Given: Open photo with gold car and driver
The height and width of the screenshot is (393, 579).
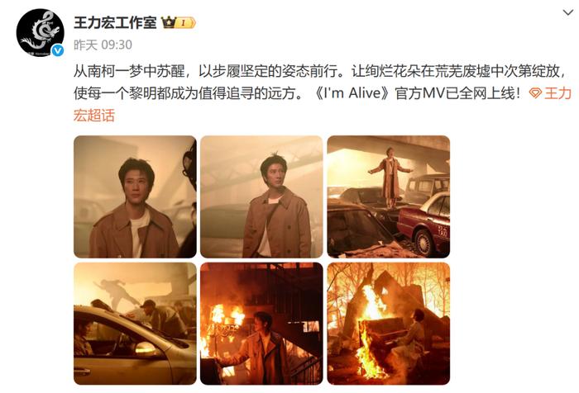Looking at the screenshot, I should (135, 324).
